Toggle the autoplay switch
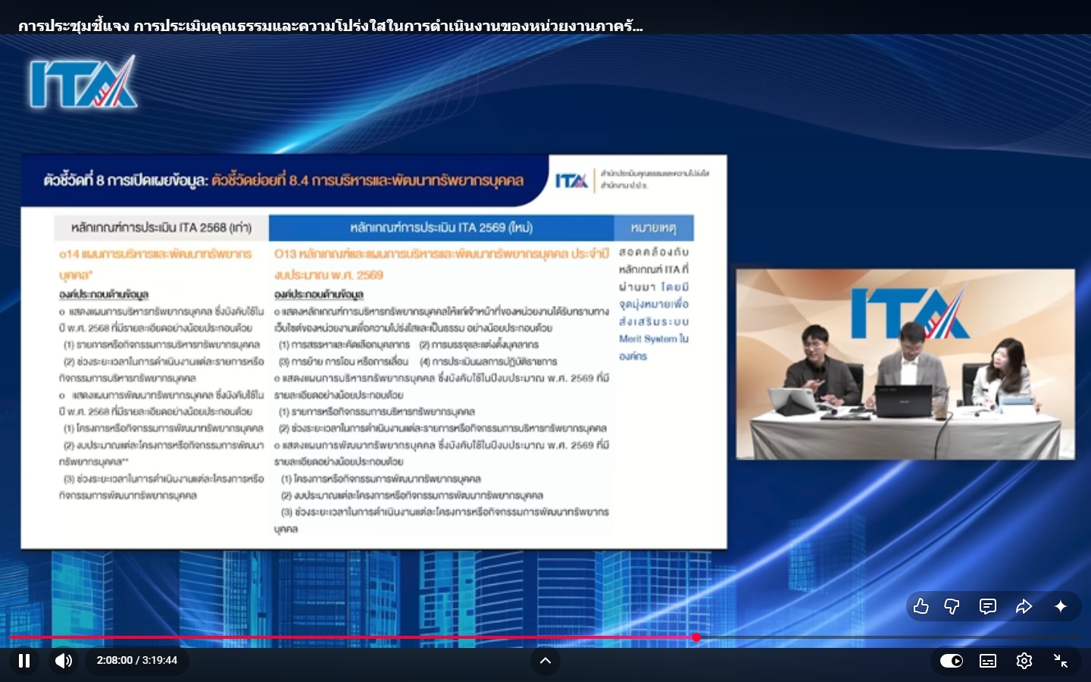The height and width of the screenshot is (682, 1091). tap(952, 661)
